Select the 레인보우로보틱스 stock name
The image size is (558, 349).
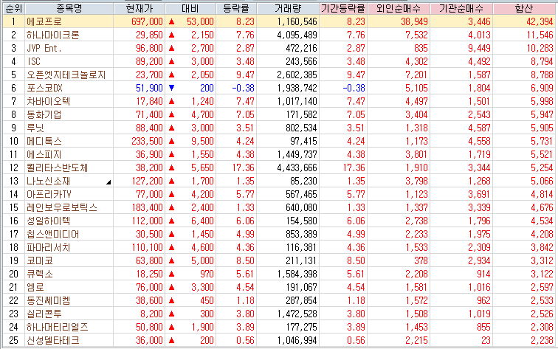point(62,207)
